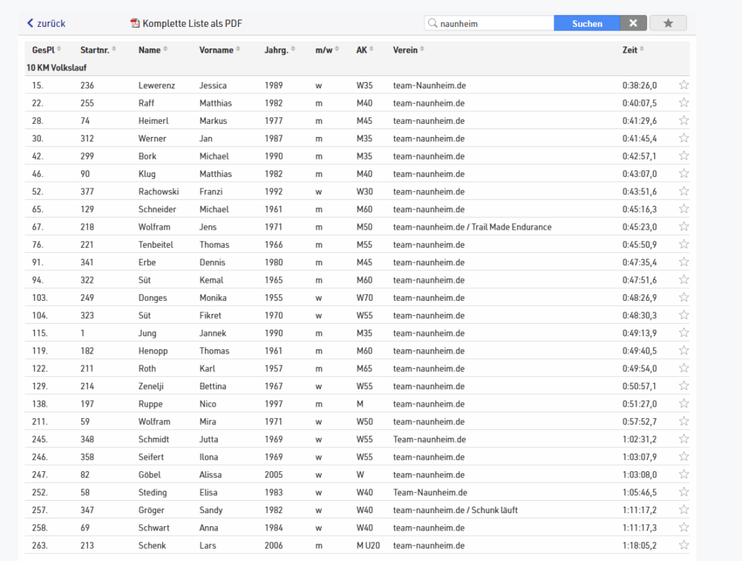
Task: Sort by Jahrg. column header
Action: 280,50
